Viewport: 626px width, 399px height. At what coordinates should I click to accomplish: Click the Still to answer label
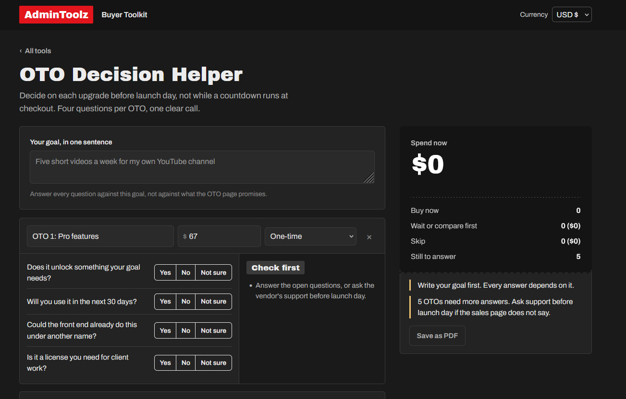pos(433,257)
